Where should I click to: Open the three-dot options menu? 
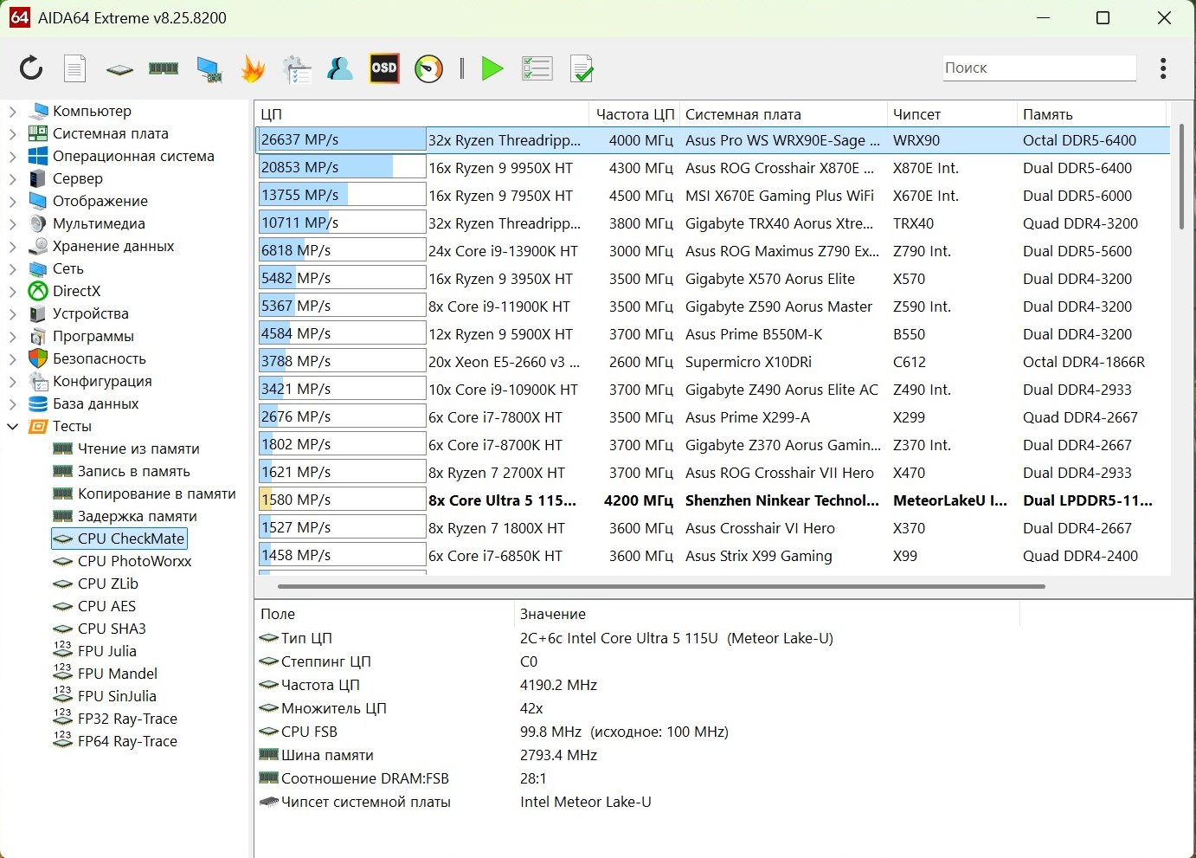click(1163, 68)
